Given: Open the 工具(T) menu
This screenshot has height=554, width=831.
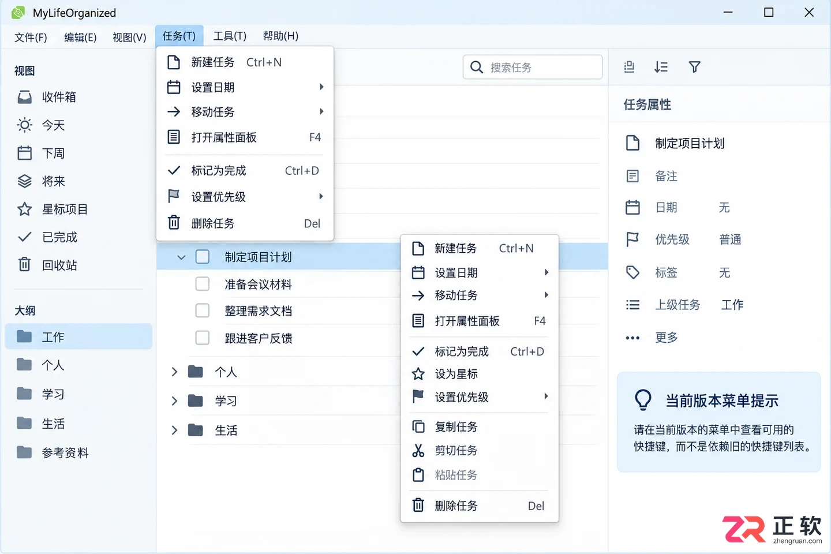Looking at the screenshot, I should (230, 36).
